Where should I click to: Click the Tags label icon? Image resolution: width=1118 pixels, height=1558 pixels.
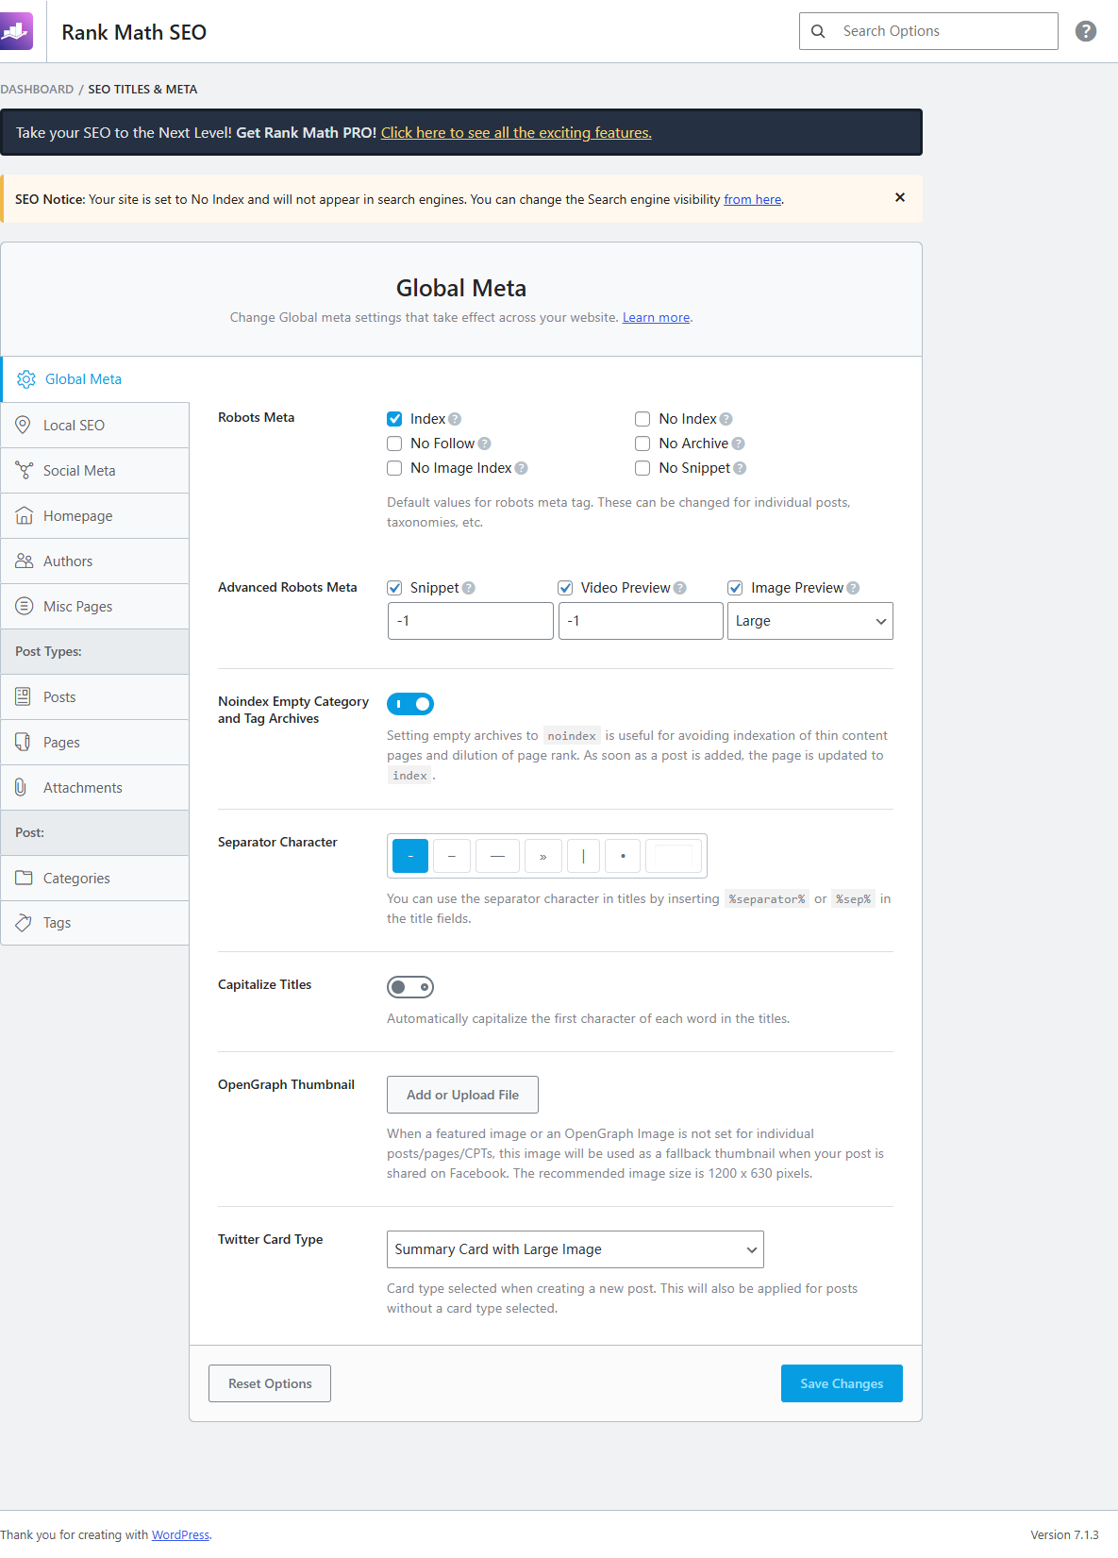point(24,923)
